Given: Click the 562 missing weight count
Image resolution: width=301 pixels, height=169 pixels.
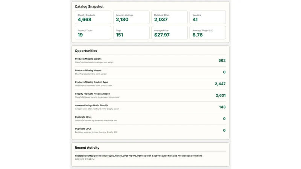Looking at the screenshot, I should click(x=222, y=60).
